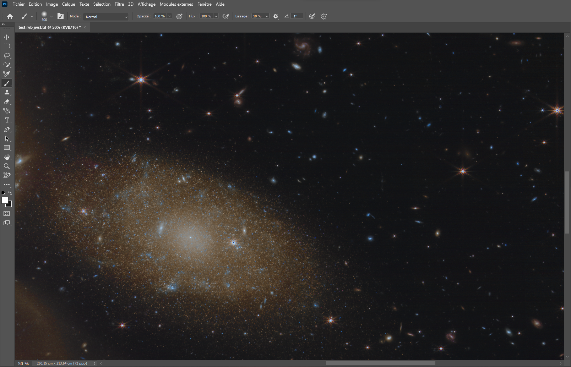Expand the collapsed toolbox with double chevron

[x=3, y=24]
